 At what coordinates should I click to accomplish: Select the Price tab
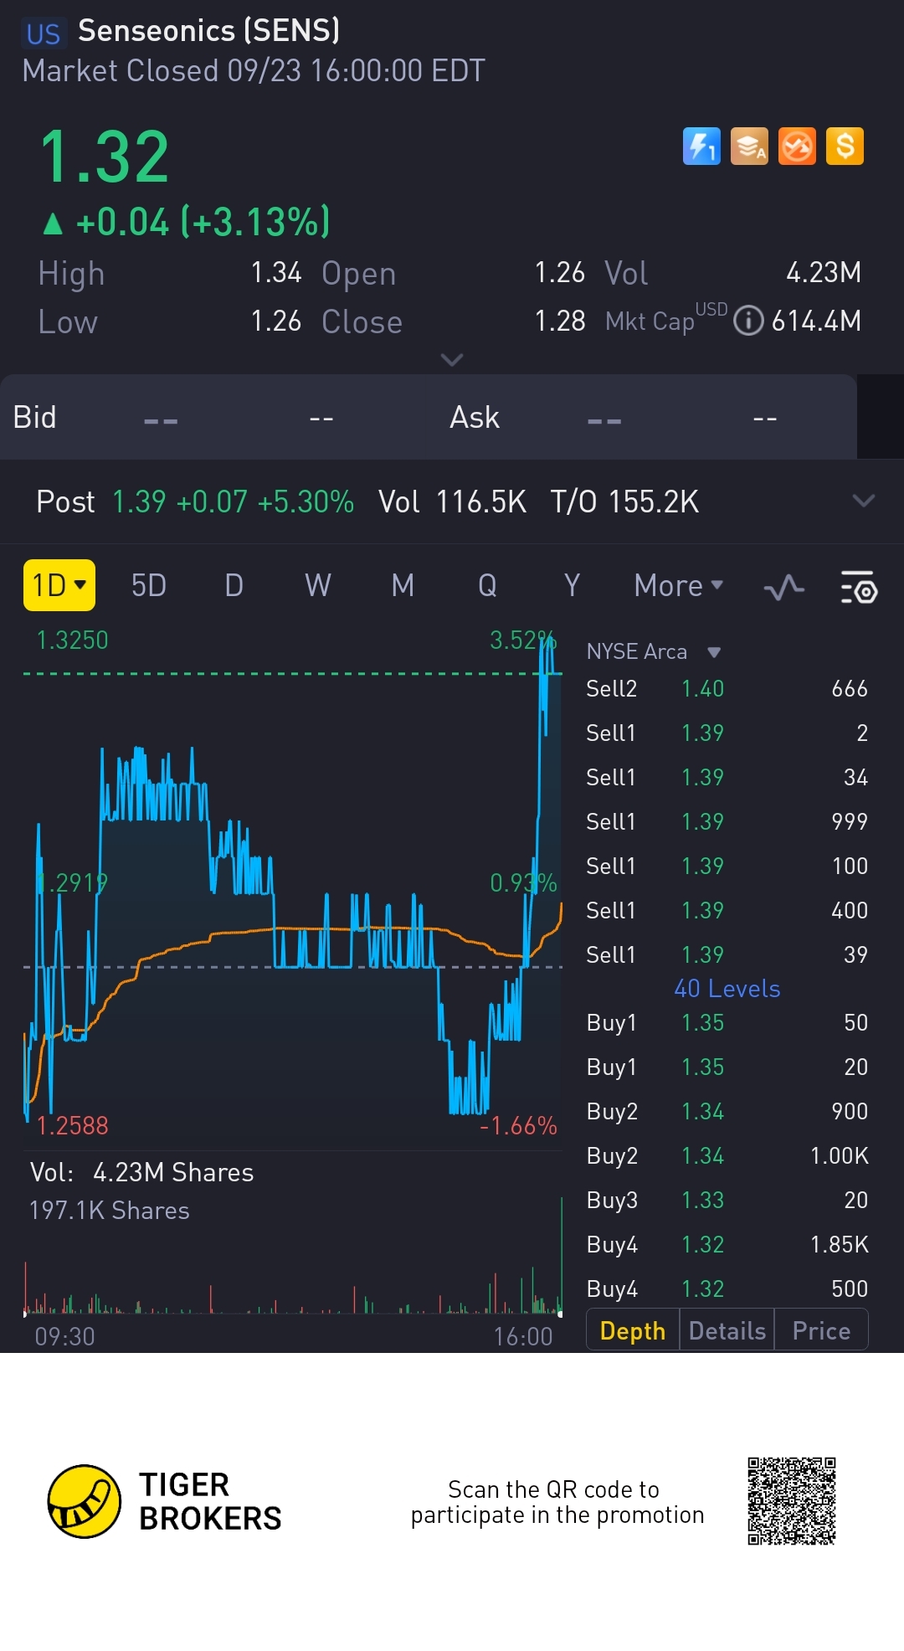pyautogui.click(x=821, y=1330)
